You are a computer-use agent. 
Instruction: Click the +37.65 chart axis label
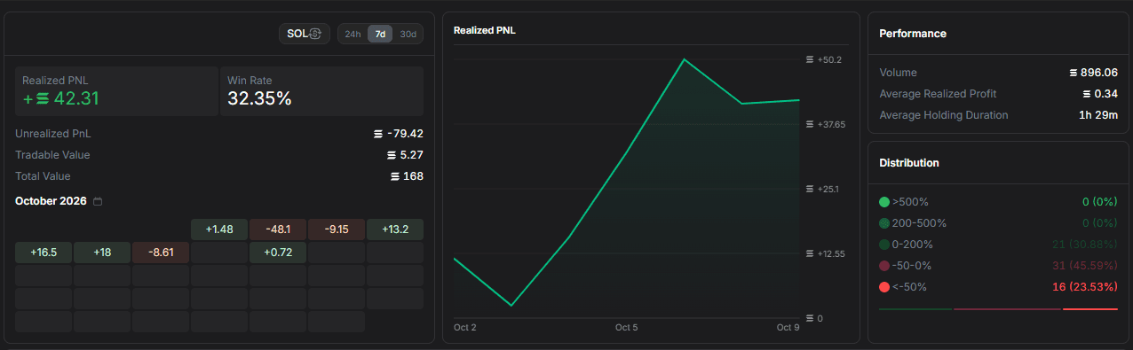click(831, 124)
